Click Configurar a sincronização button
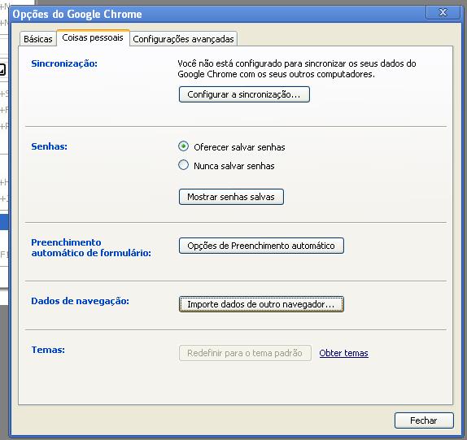 click(x=244, y=94)
